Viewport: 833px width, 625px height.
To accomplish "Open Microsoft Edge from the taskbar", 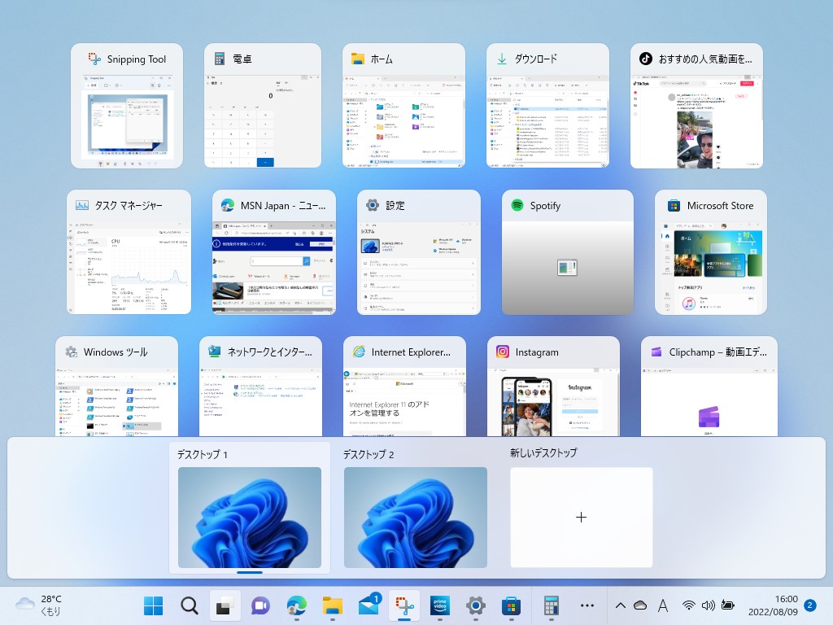I will tap(295, 606).
